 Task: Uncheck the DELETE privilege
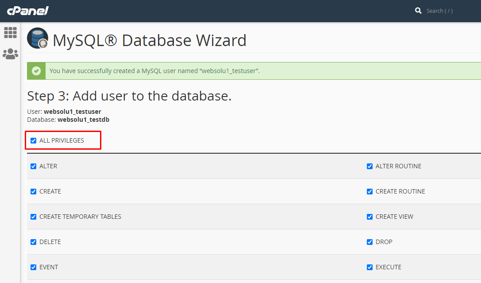34,242
